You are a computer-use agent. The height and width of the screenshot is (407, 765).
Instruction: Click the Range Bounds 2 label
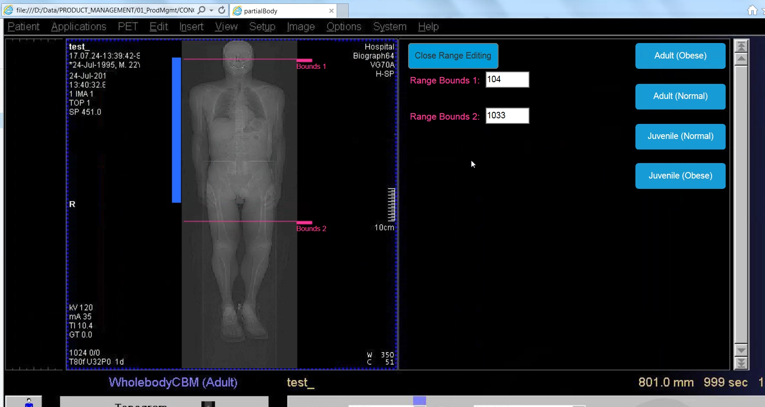445,117
